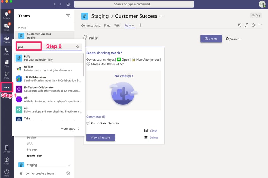Open Staging team more options ellipsis

tap(68, 165)
